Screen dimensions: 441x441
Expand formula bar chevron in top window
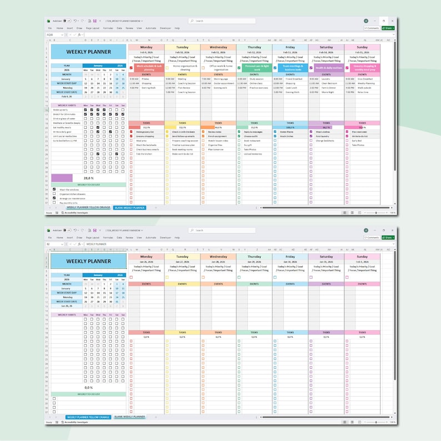click(x=393, y=34)
